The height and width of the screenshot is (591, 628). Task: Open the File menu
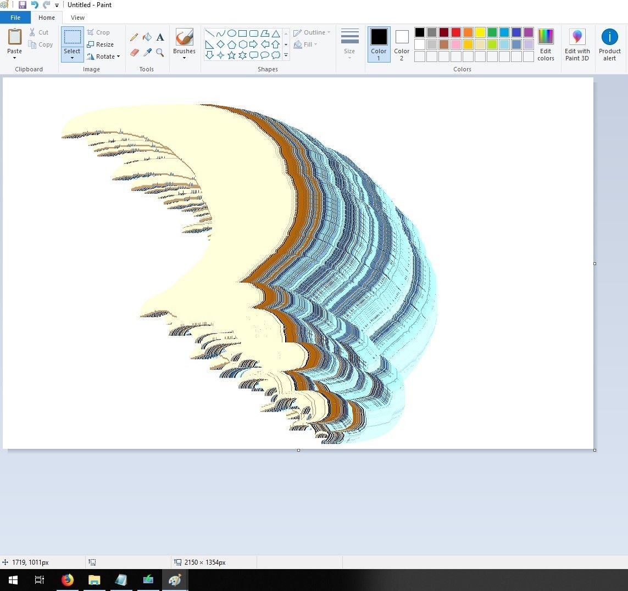pos(15,17)
